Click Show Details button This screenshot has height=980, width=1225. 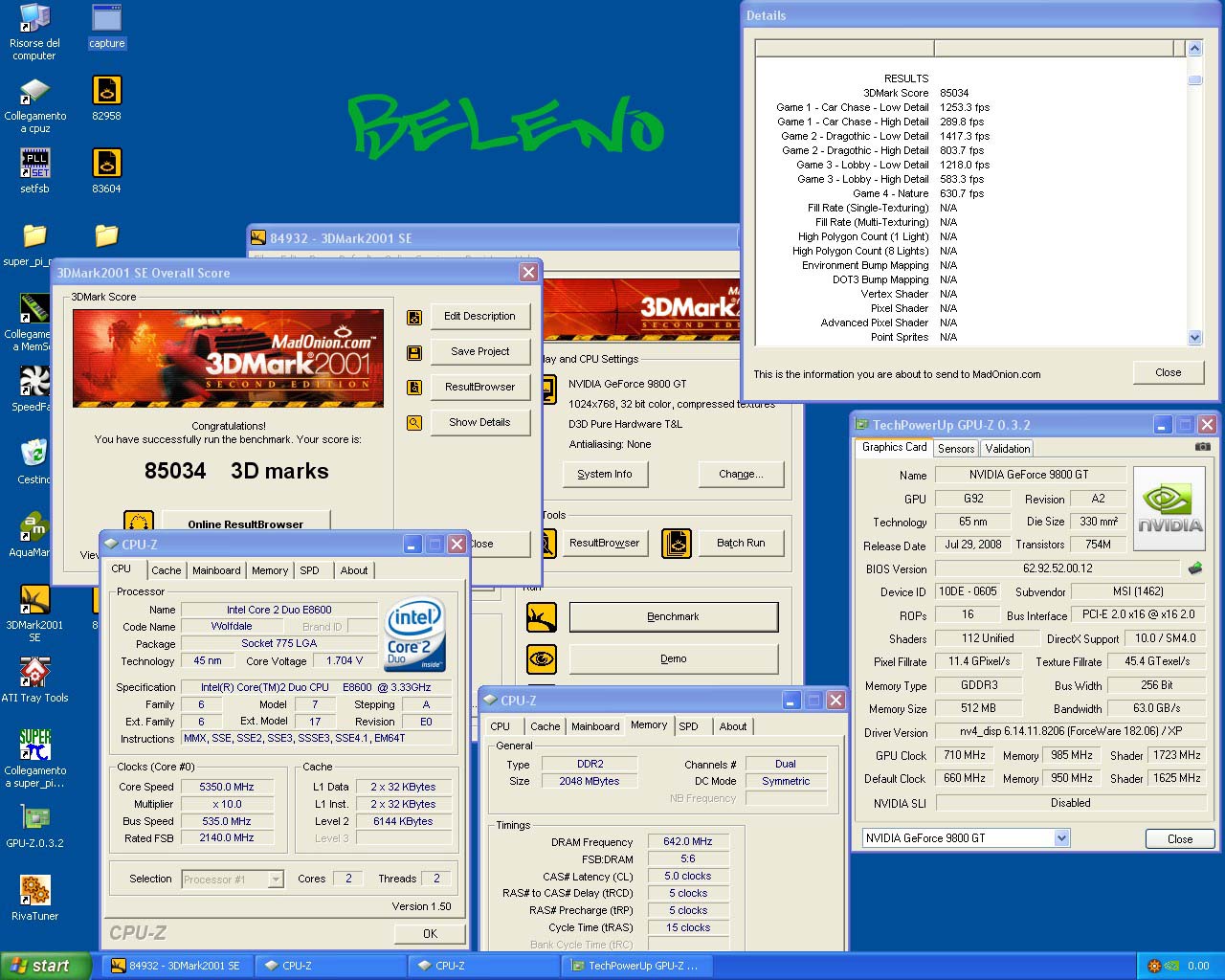[479, 422]
